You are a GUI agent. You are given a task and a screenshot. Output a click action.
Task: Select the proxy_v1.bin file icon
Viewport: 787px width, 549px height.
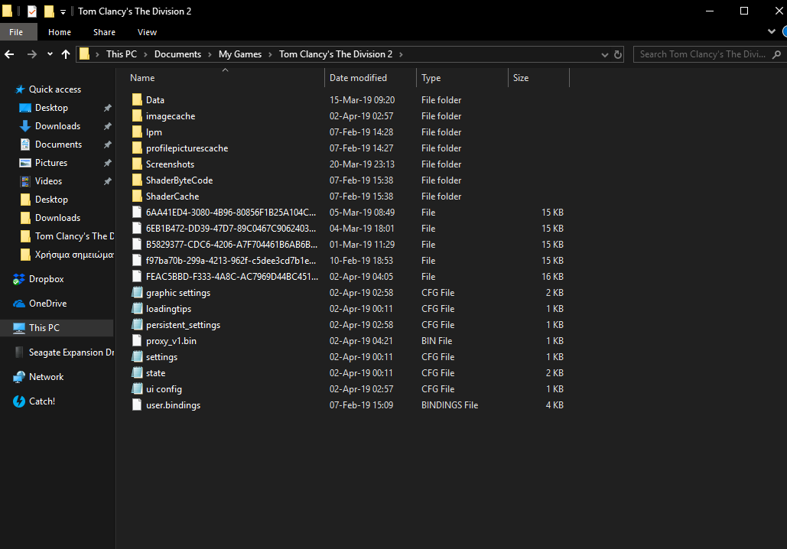click(137, 341)
